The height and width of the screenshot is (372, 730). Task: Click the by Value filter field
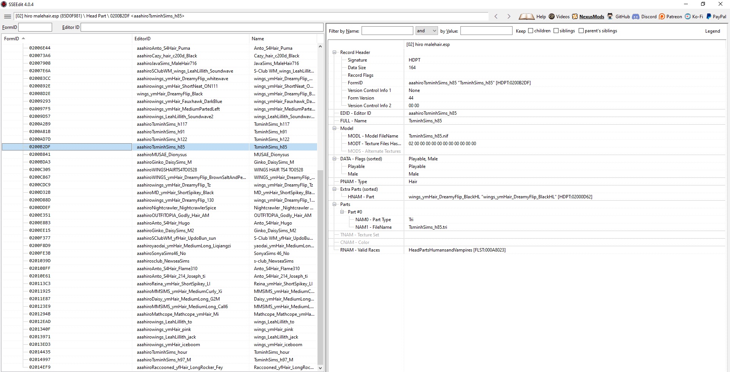click(486, 31)
